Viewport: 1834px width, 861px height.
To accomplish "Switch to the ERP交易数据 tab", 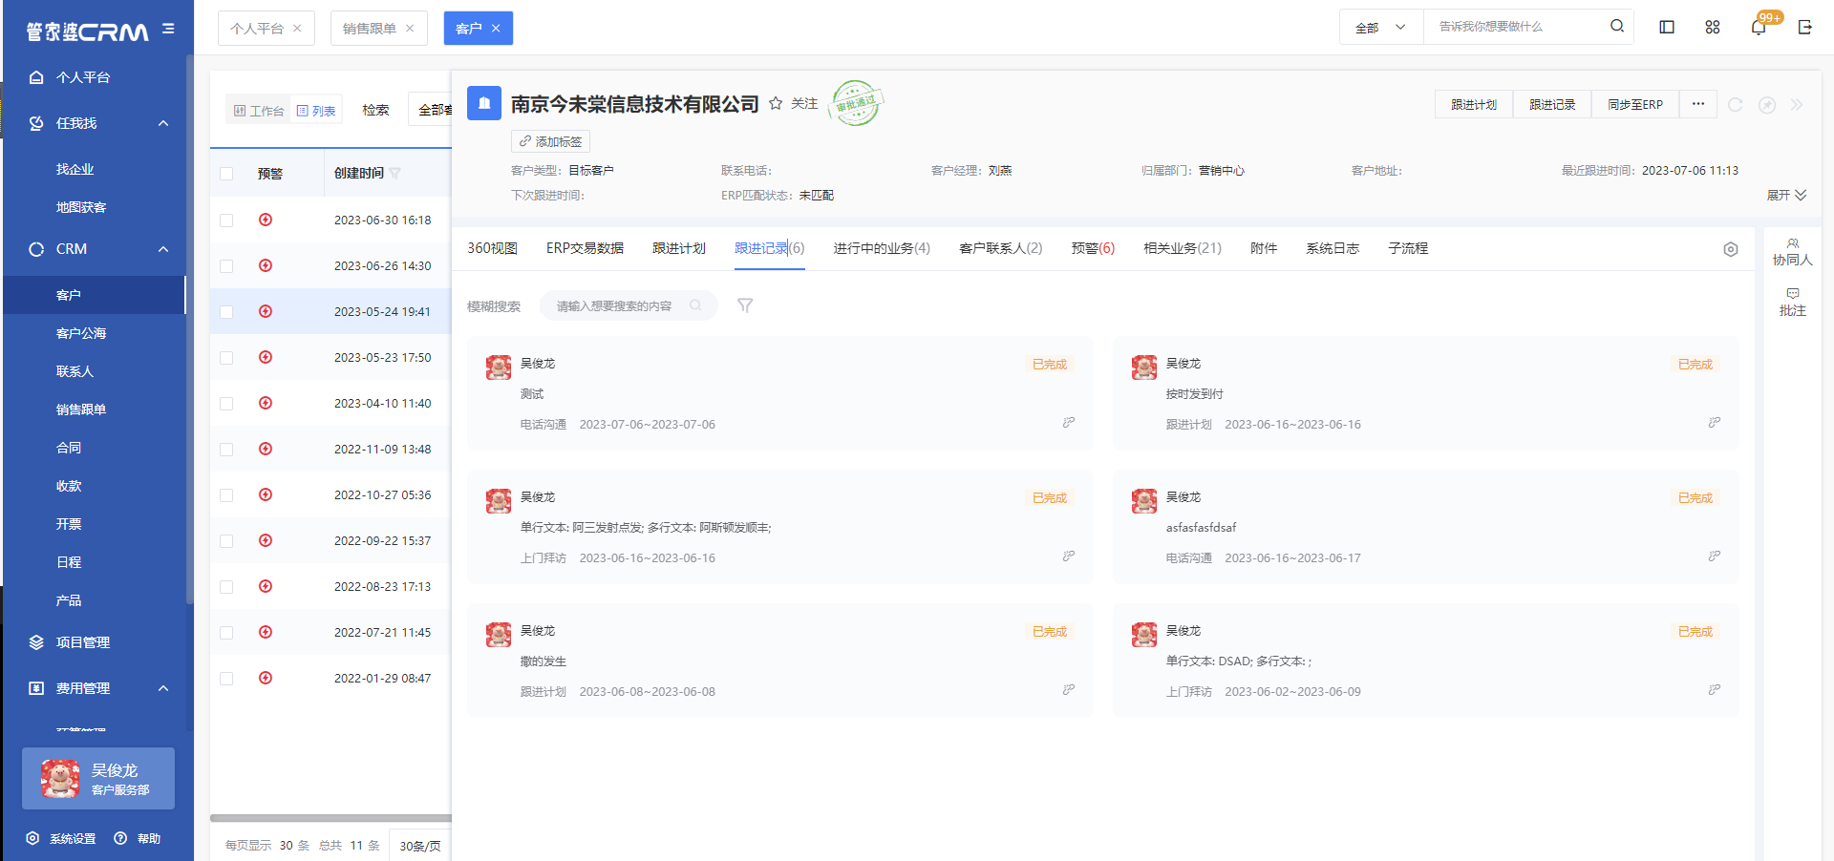I will click(585, 248).
